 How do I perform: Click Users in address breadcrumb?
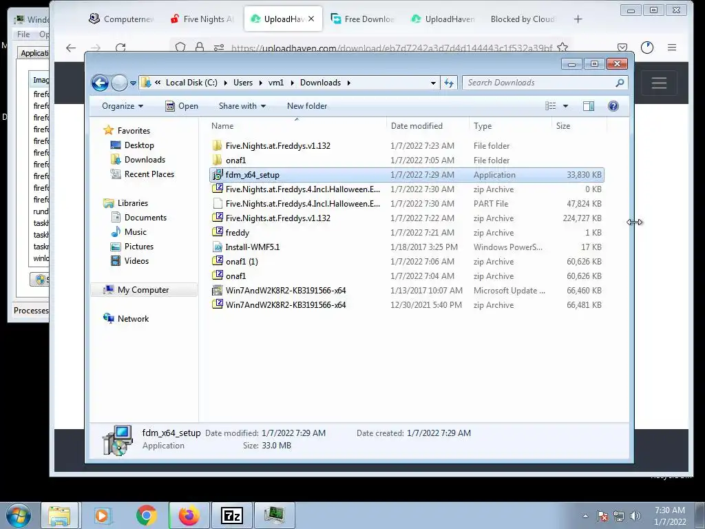point(243,83)
